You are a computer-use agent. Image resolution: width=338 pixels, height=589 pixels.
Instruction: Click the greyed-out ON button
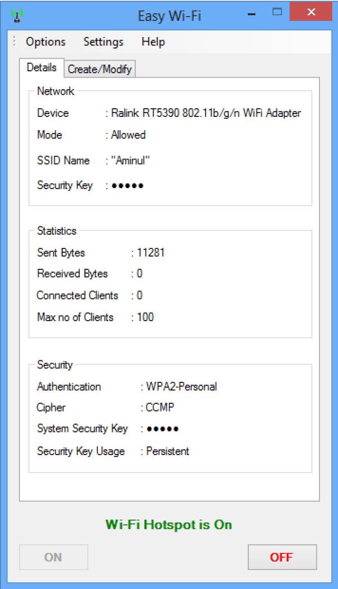tap(53, 557)
